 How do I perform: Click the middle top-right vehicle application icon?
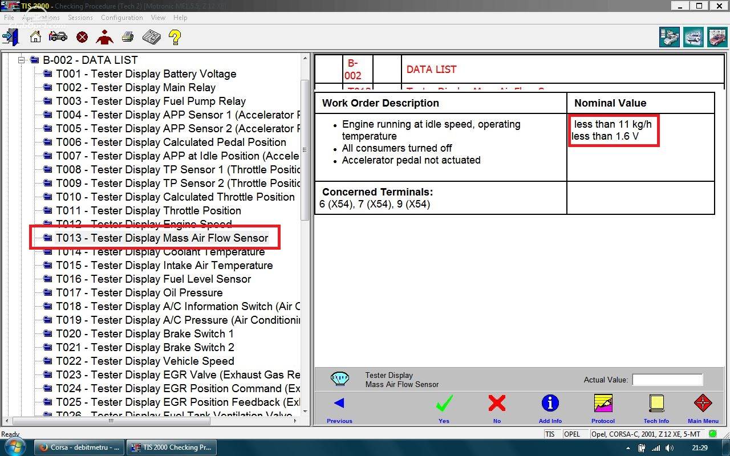[x=693, y=37]
